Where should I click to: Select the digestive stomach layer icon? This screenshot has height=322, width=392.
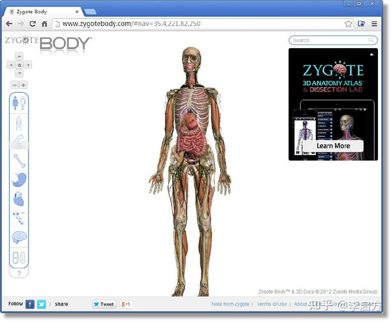click(x=19, y=180)
